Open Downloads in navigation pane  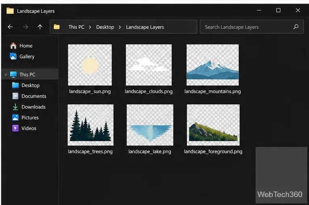pos(34,107)
